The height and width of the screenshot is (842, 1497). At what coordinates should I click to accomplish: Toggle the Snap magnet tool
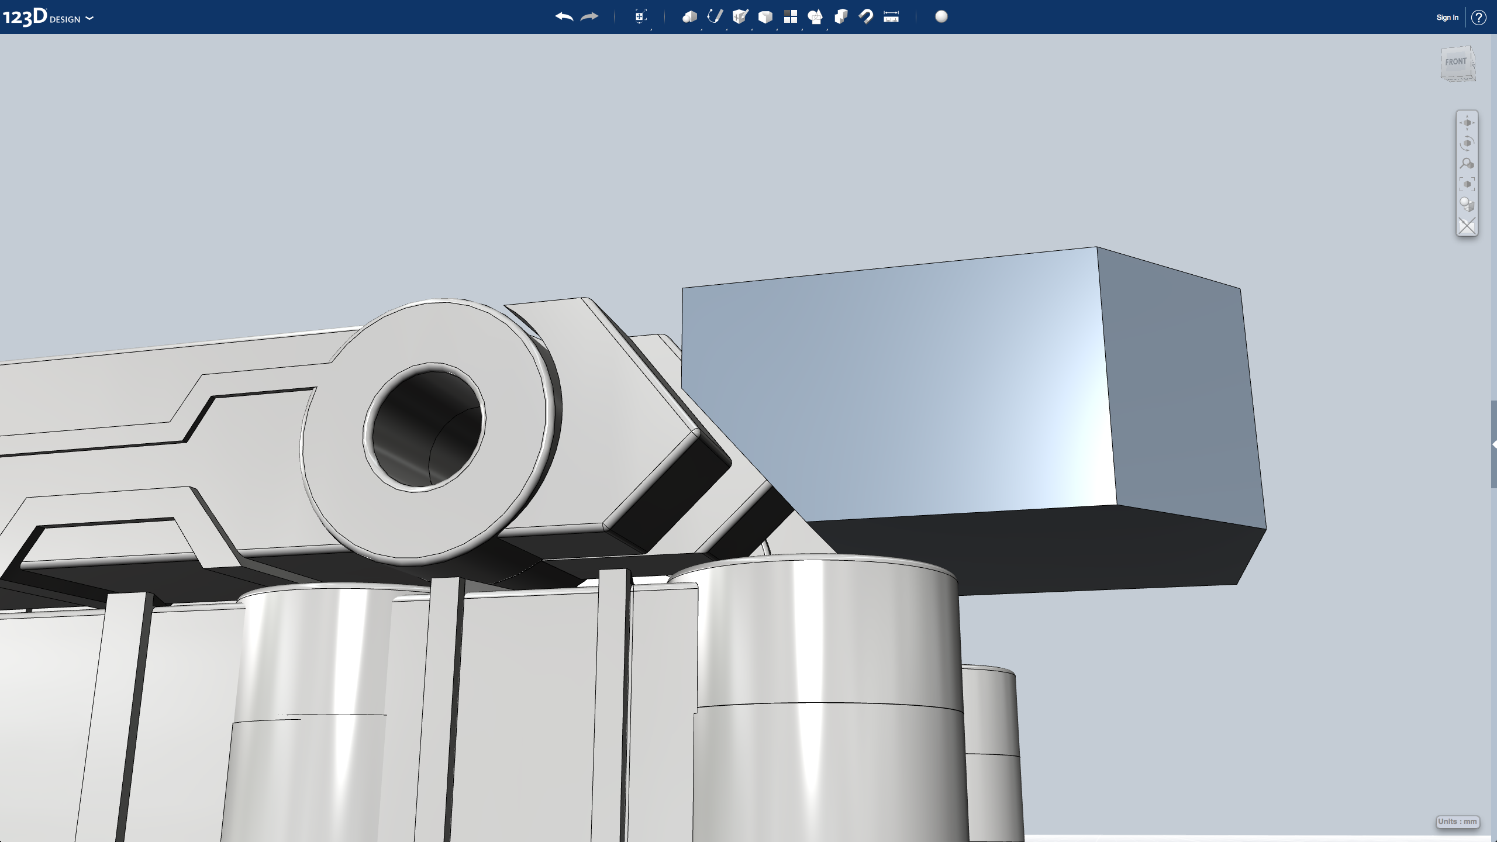866,17
